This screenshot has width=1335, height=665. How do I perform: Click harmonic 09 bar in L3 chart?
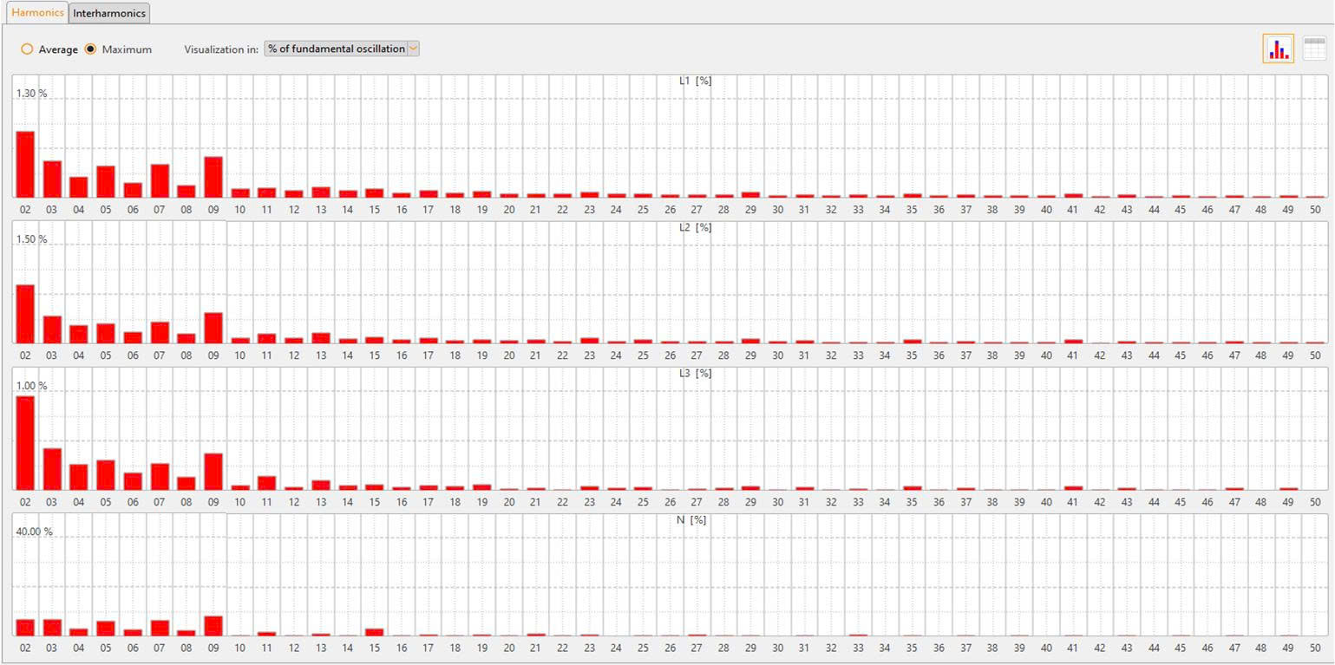pyautogui.click(x=213, y=472)
